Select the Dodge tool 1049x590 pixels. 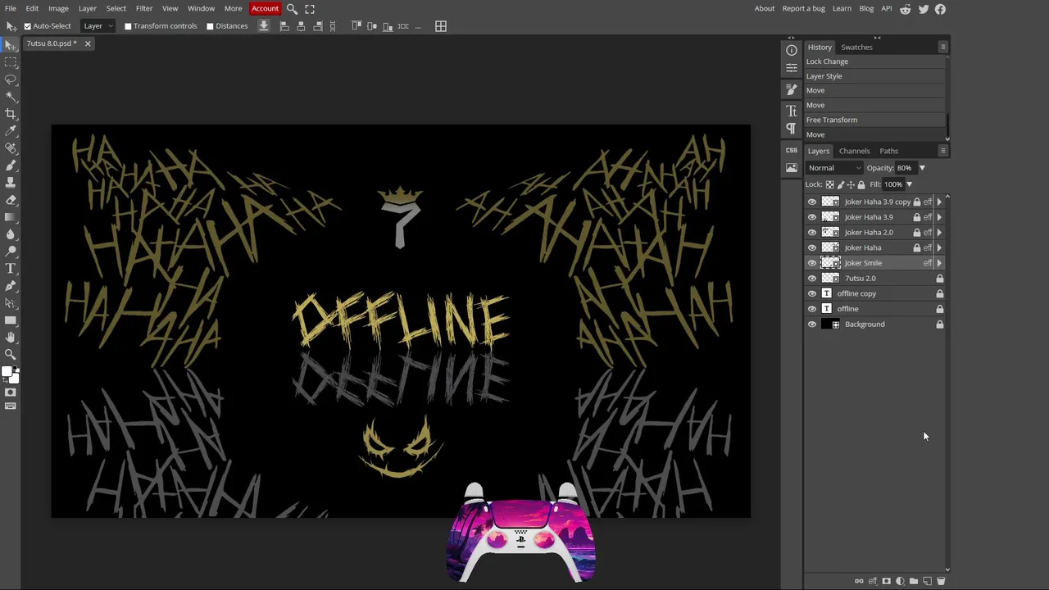pyautogui.click(x=11, y=252)
